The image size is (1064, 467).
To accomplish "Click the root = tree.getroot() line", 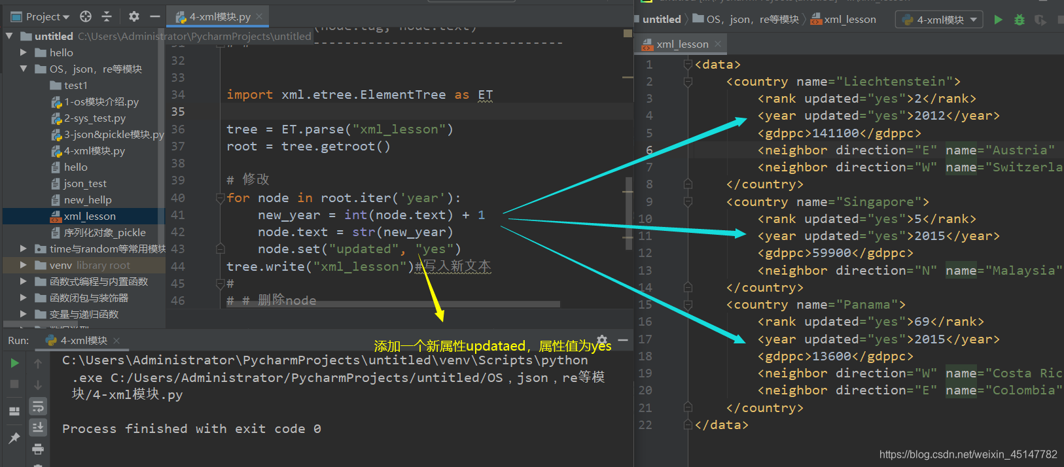I will [x=308, y=147].
